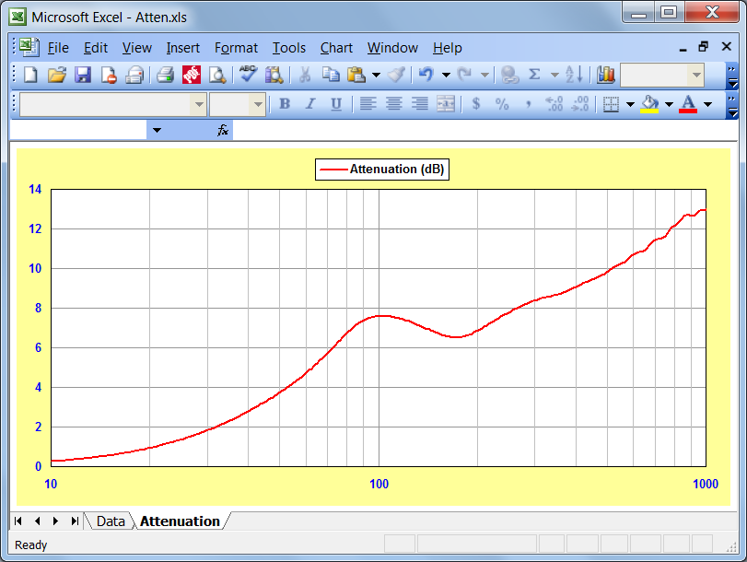Apply Comma Style icon
This screenshot has width=747, height=562.
pyautogui.click(x=528, y=104)
